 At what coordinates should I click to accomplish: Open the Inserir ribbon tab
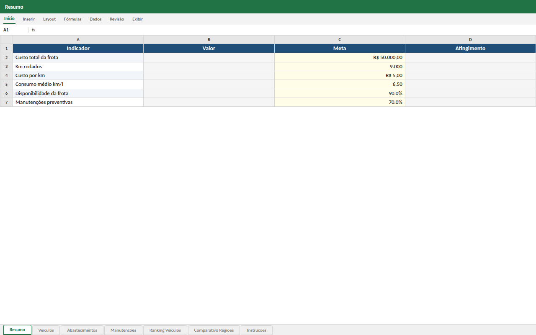click(x=29, y=19)
